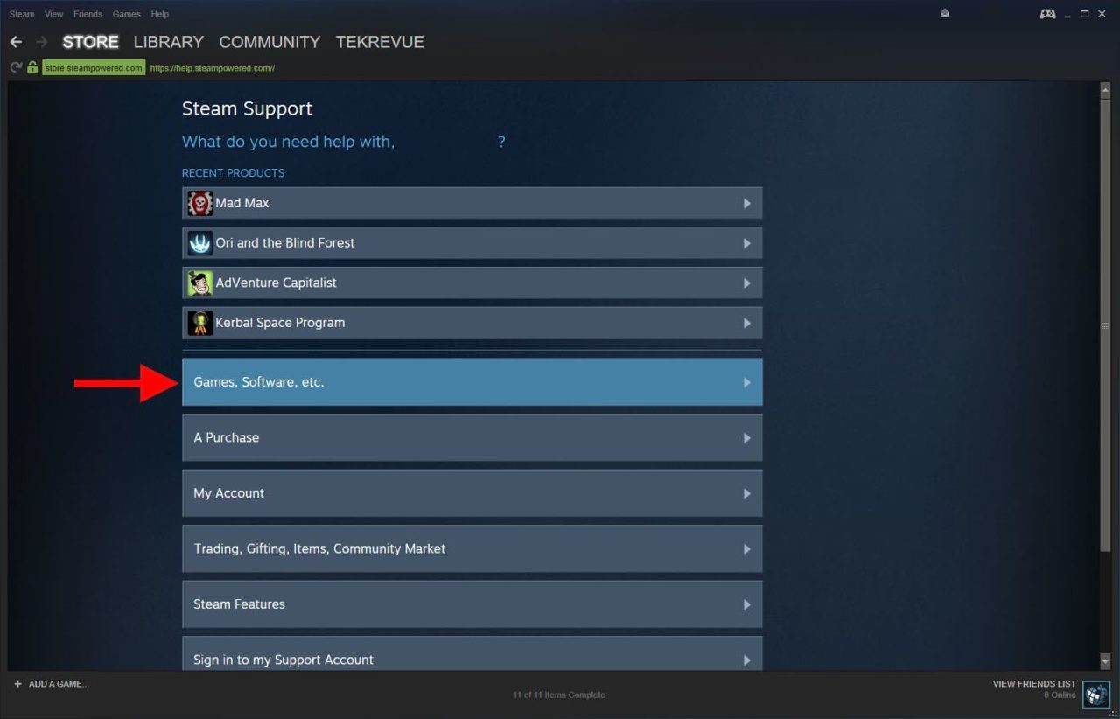
Task: Click the plus icon beside Add a Game
Action: pyautogui.click(x=17, y=684)
